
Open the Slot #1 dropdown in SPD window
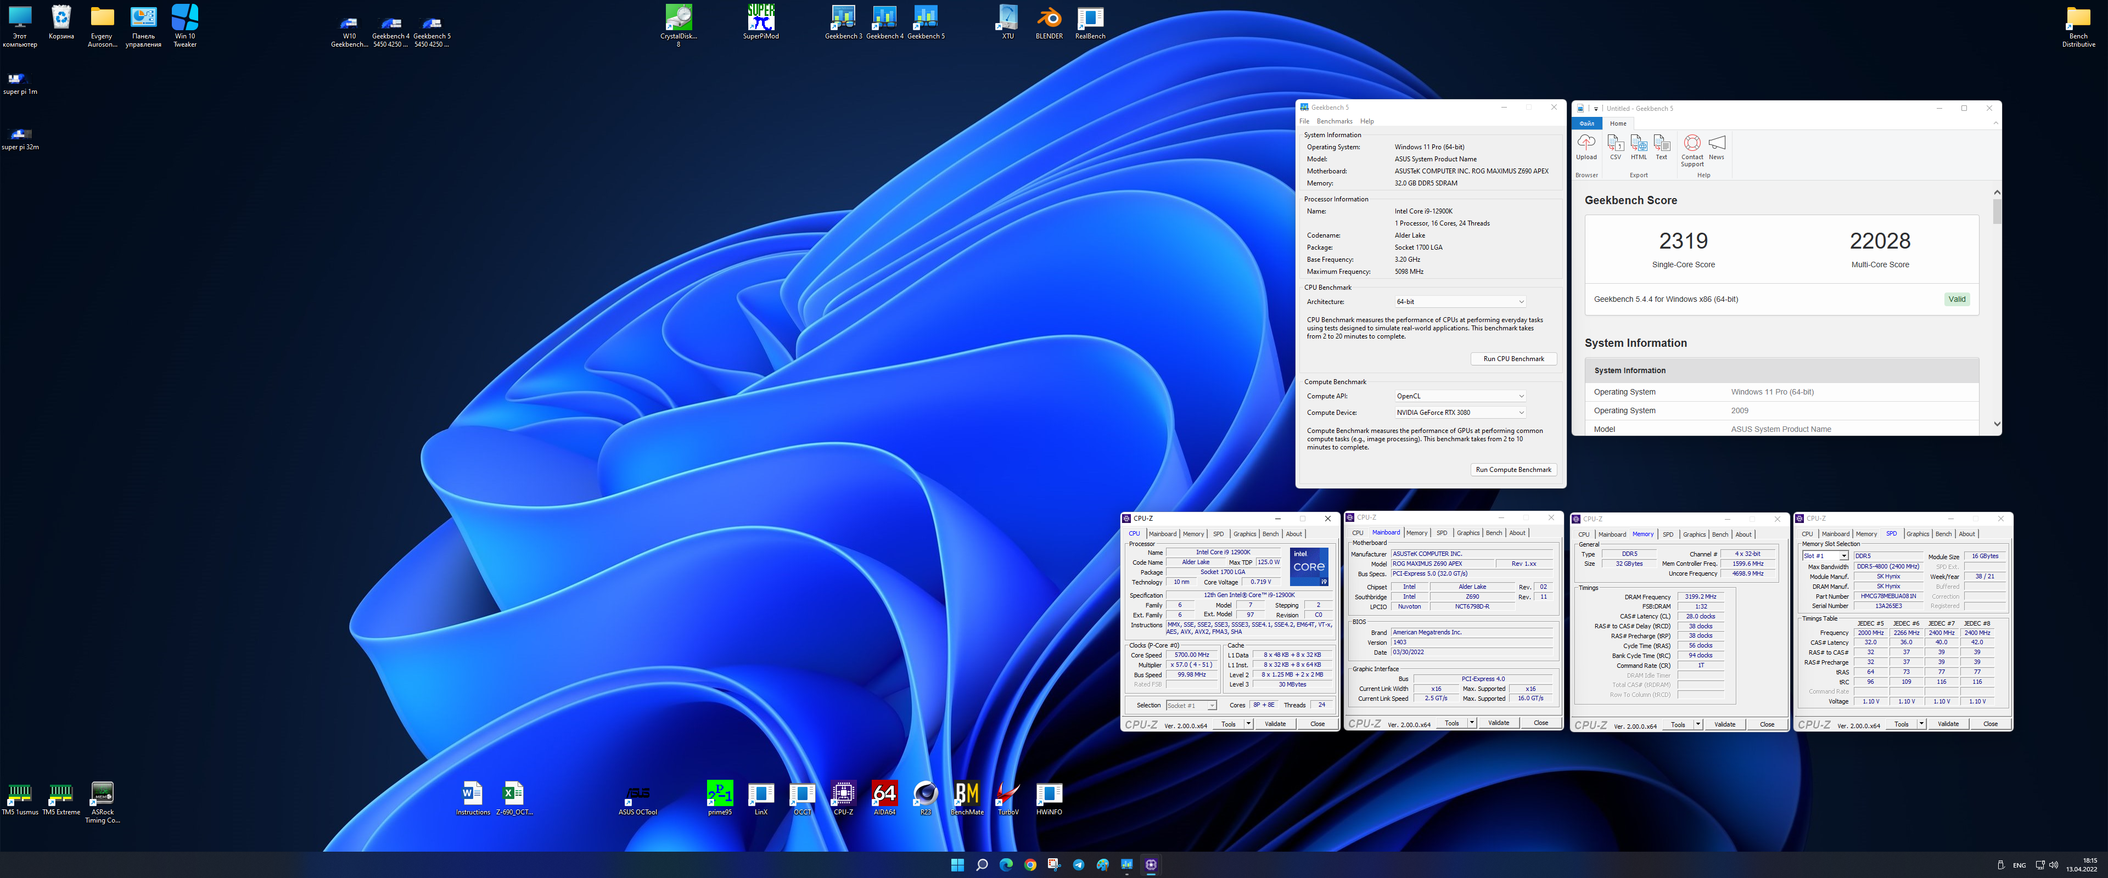pos(1825,555)
